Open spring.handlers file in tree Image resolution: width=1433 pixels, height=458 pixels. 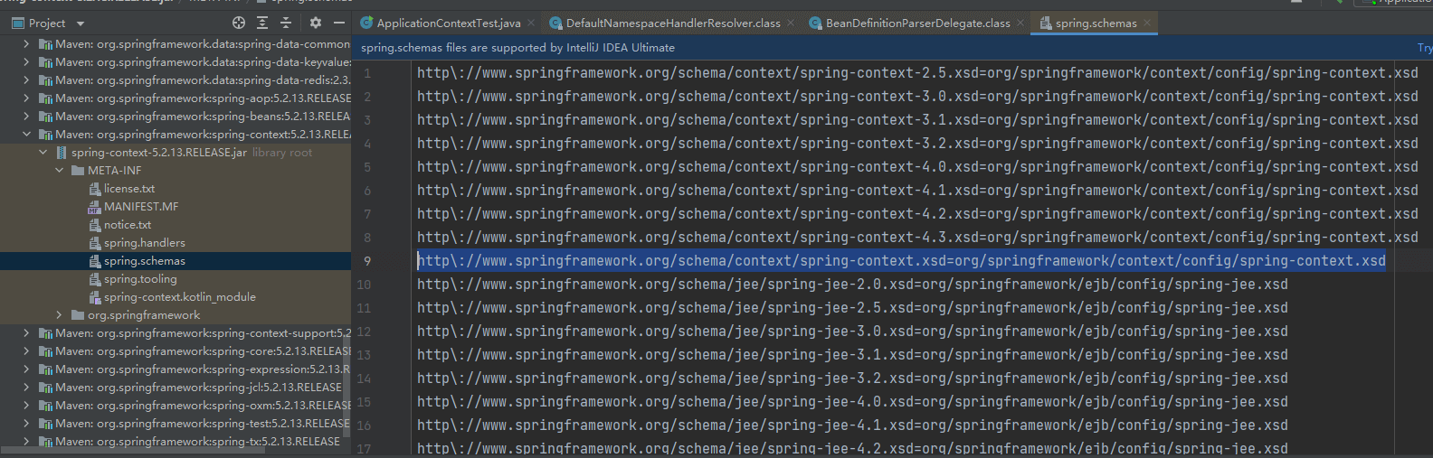click(144, 243)
